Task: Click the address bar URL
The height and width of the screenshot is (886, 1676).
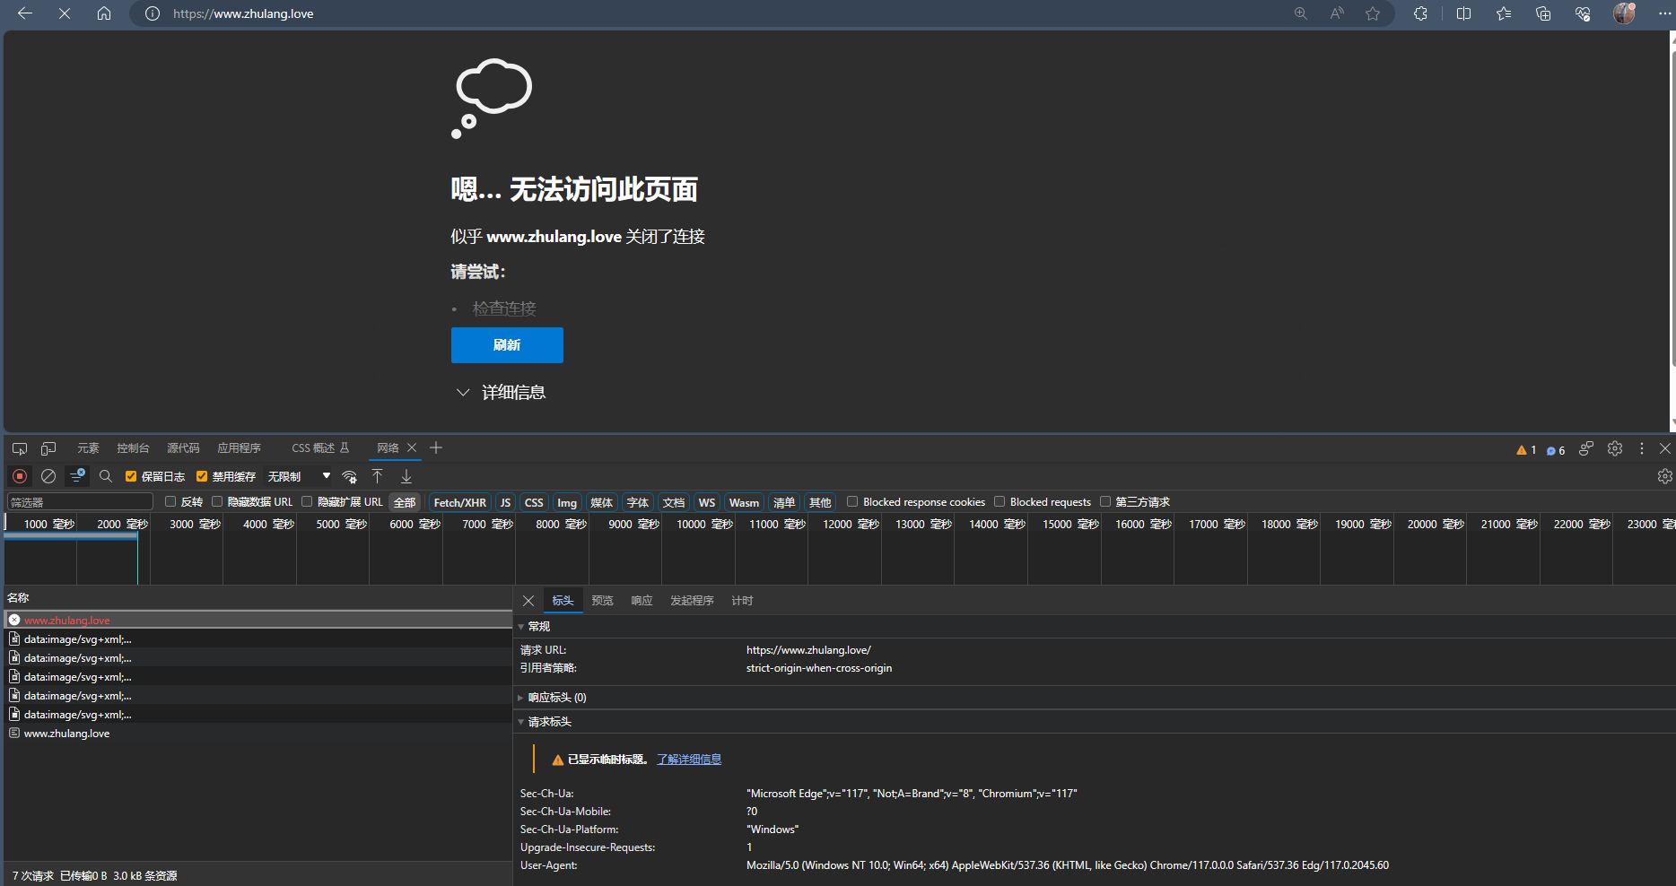Action: (x=243, y=13)
